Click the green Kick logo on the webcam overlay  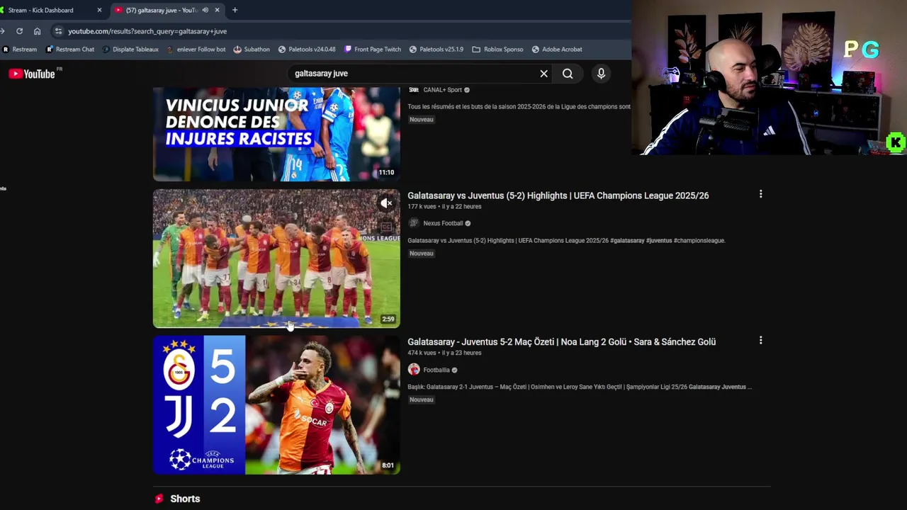coord(896,142)
